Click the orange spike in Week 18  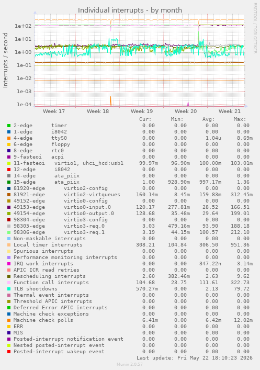(110, 102)
